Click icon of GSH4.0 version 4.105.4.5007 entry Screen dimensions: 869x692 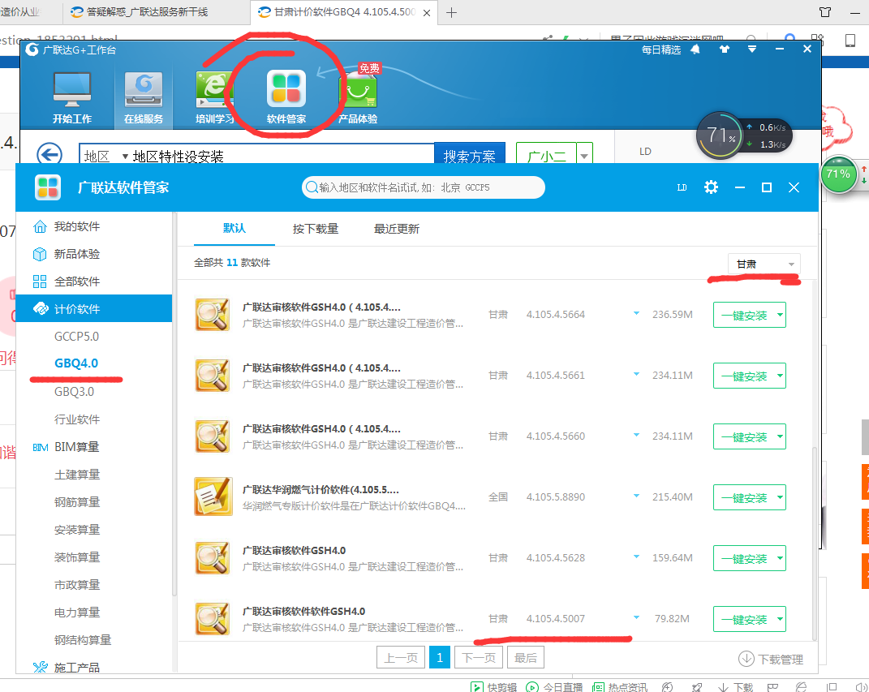pos(213,618)
